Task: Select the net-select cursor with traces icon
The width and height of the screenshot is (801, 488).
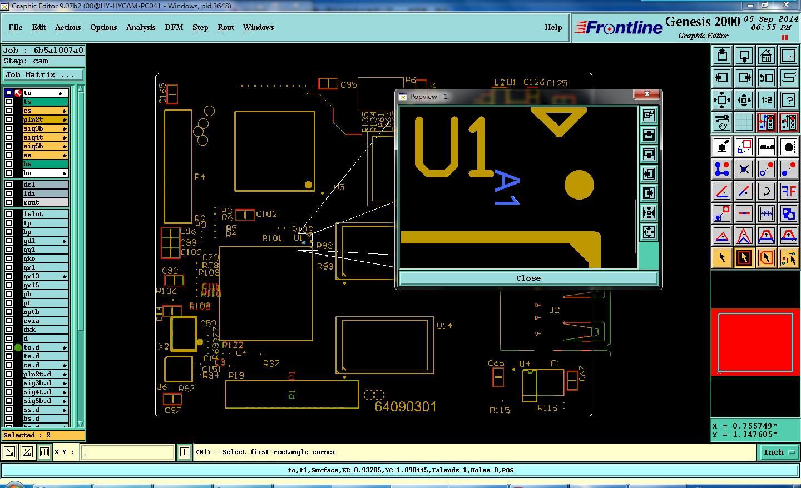Action: pos(789,258)
